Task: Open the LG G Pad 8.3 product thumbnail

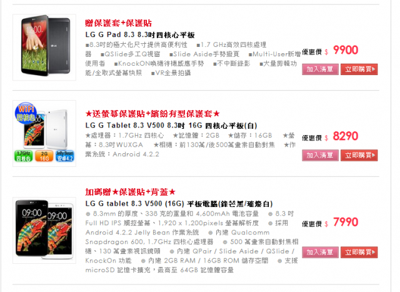Action: 44,48
